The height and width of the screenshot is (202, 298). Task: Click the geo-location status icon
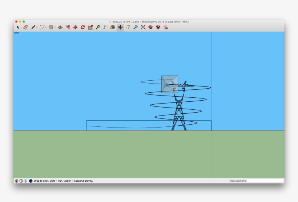click(16, 181)
